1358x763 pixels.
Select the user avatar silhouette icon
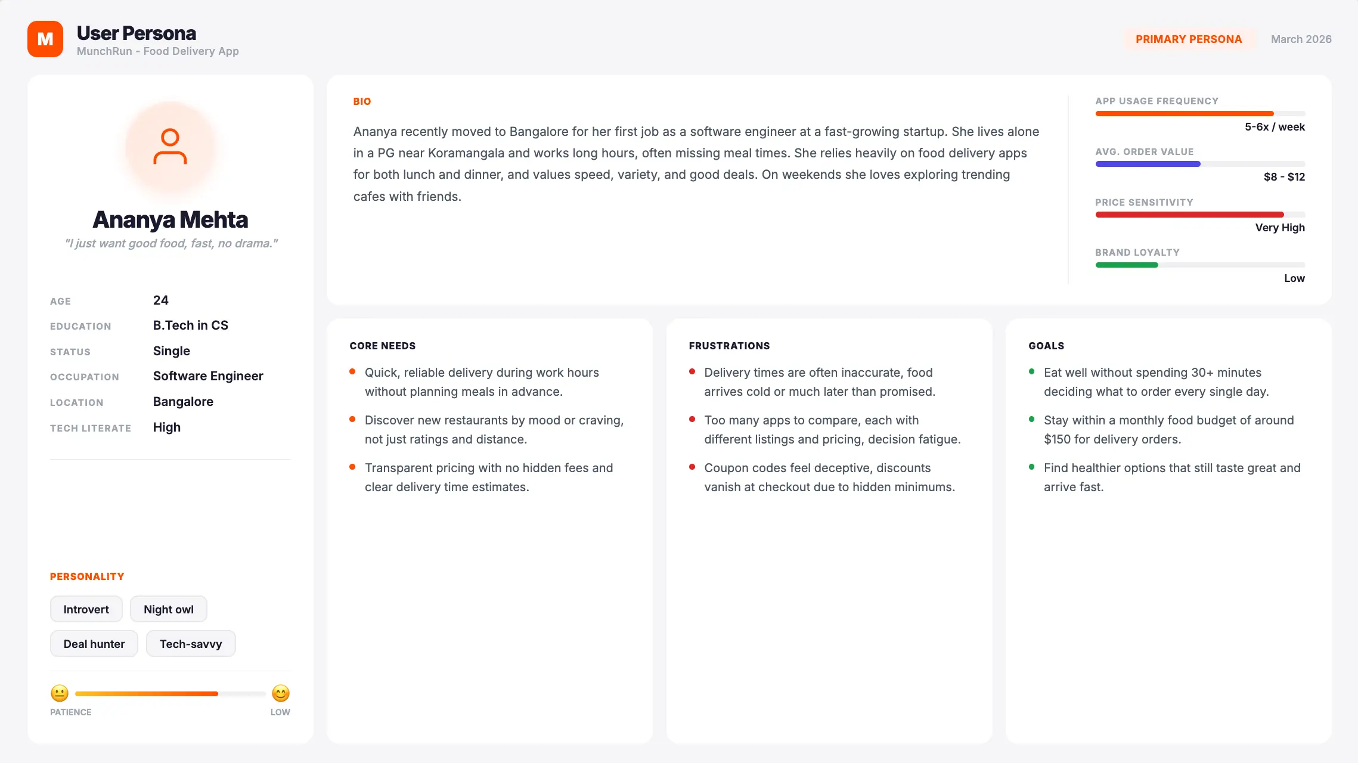[x=170, y=147]
